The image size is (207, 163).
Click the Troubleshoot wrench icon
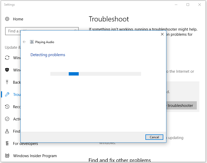(x=7, y=94)
